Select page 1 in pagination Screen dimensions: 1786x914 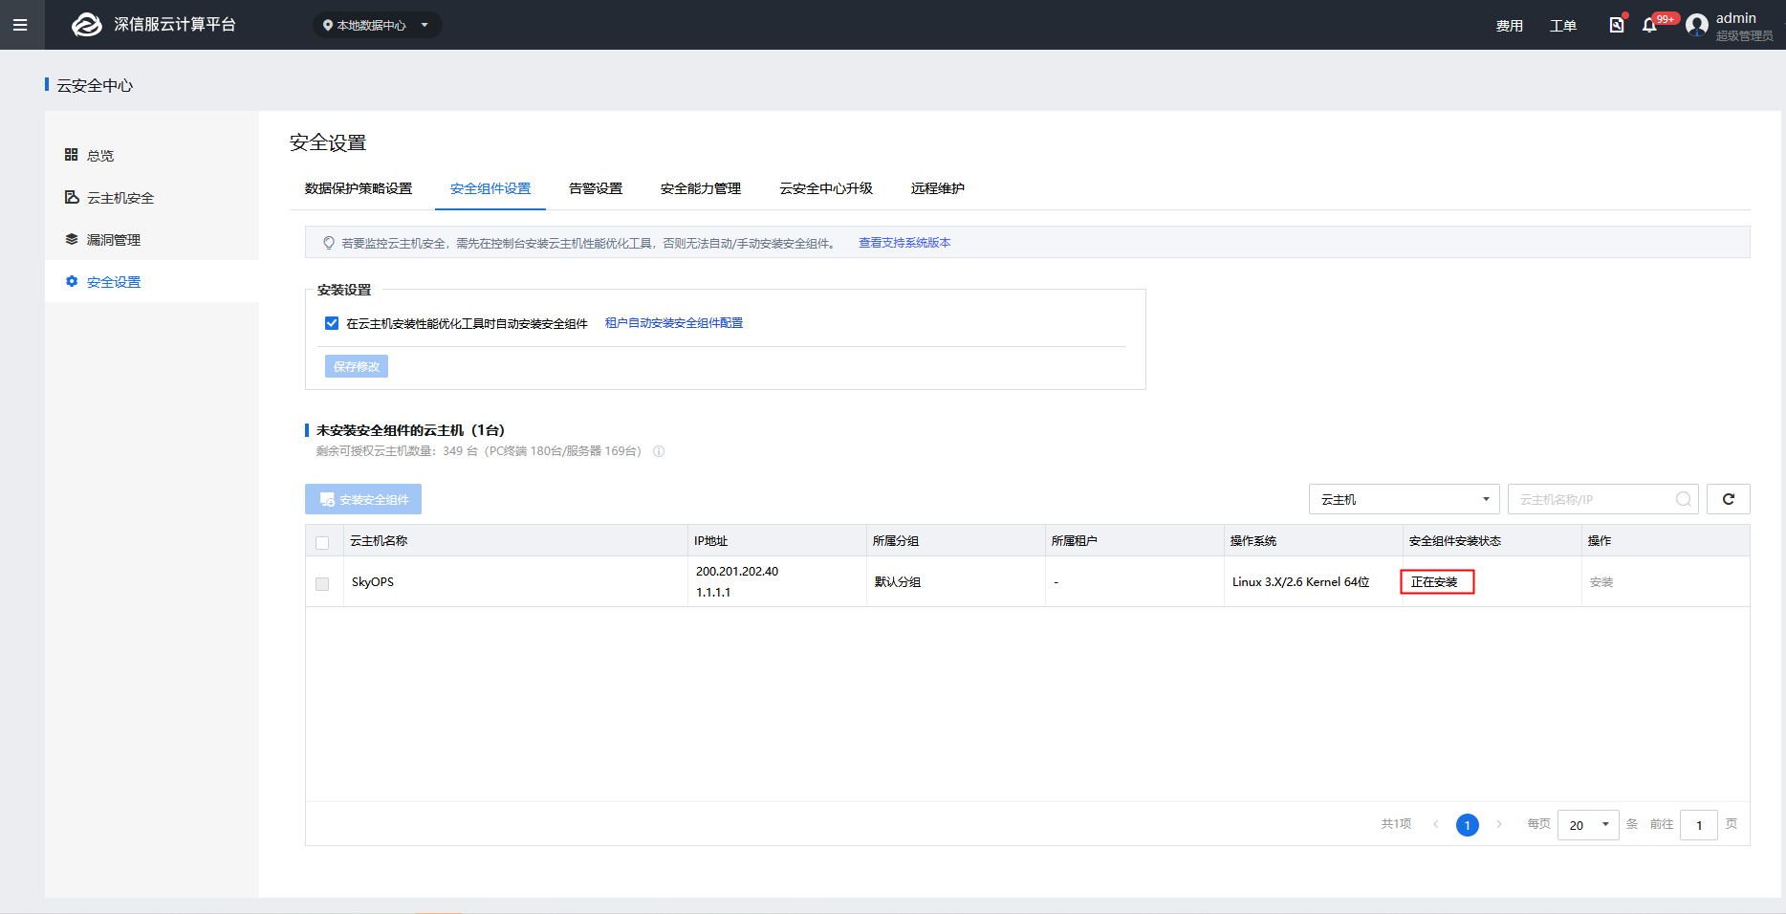[x=1468, y=825]
